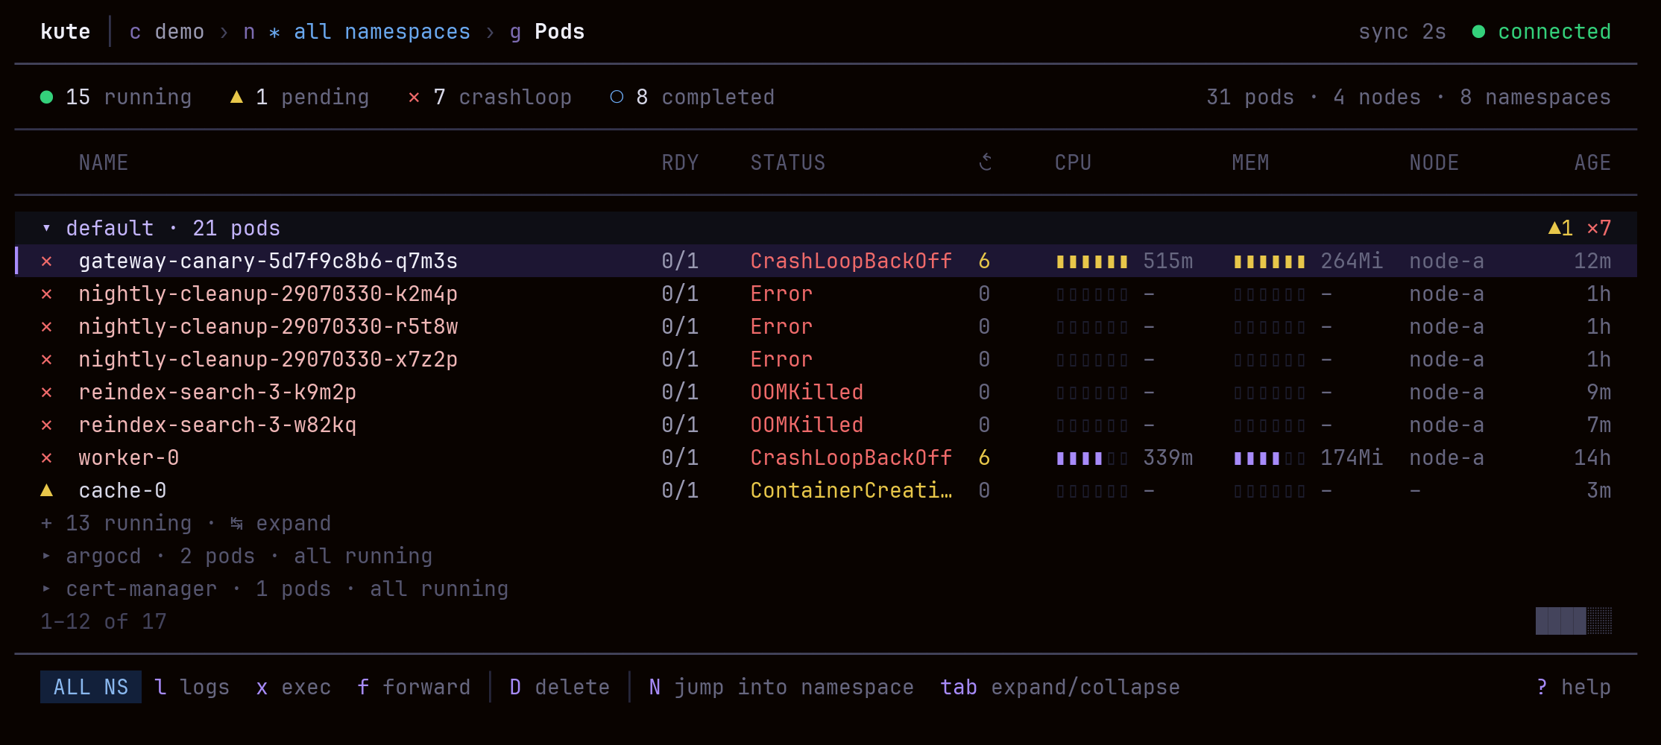Expand the argocd namespace group
This screenshot has width=1661, height=745.
[x=46, y=556]
